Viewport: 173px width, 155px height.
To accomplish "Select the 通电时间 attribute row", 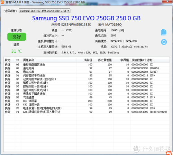I will tap(86, 68).
